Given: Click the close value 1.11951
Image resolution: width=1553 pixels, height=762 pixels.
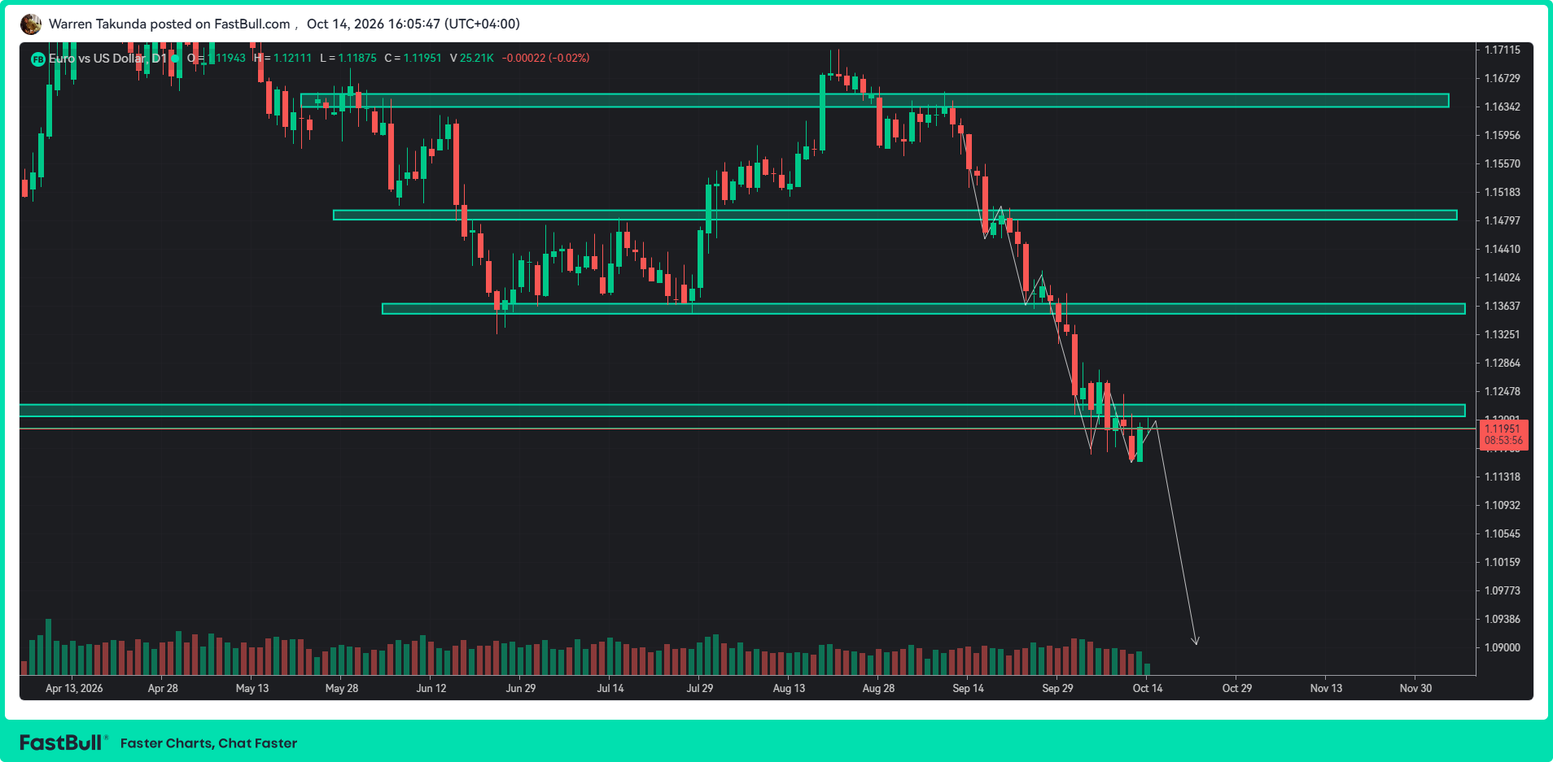Looking at the screenshot, I should [x=422, y=58].
